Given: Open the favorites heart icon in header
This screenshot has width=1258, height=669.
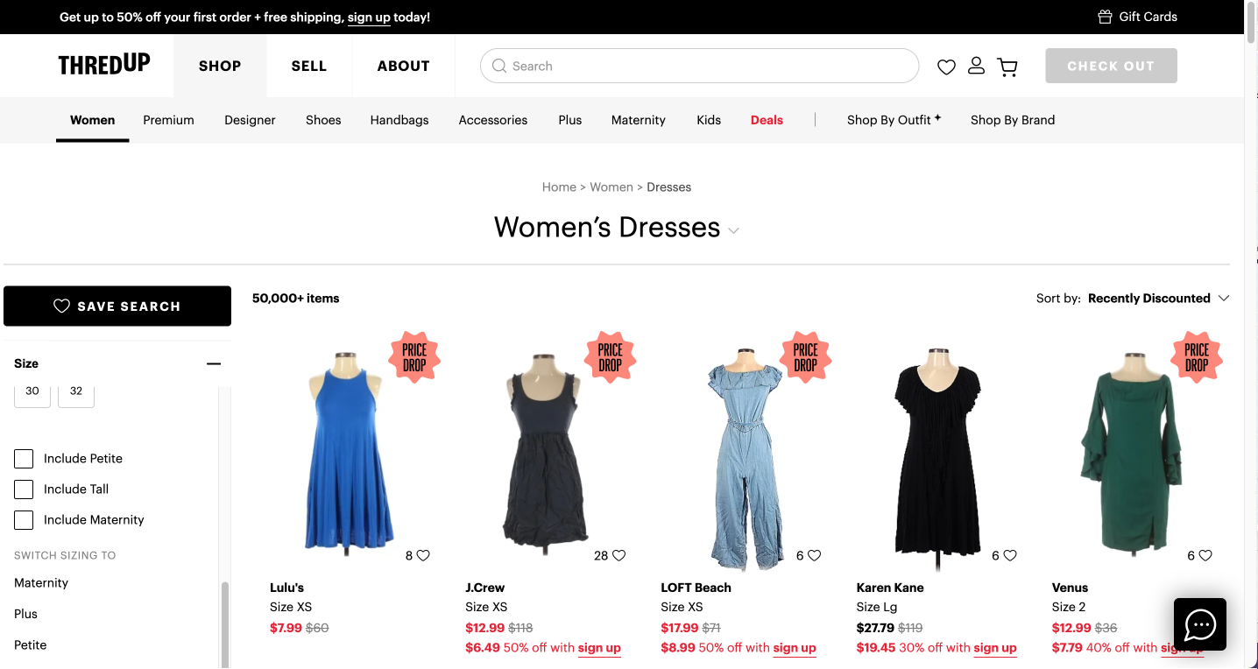Looking at the screenshot, I should [x=946, y=67].
